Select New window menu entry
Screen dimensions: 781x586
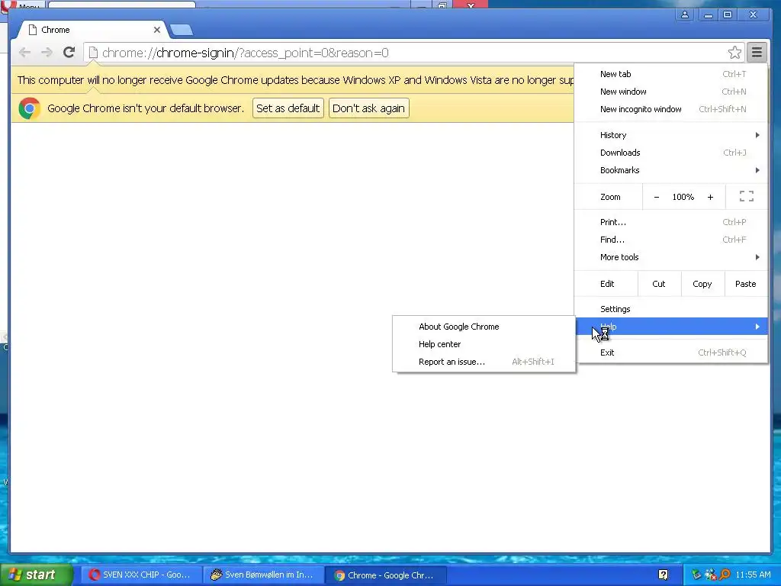[x=671, y=92]
